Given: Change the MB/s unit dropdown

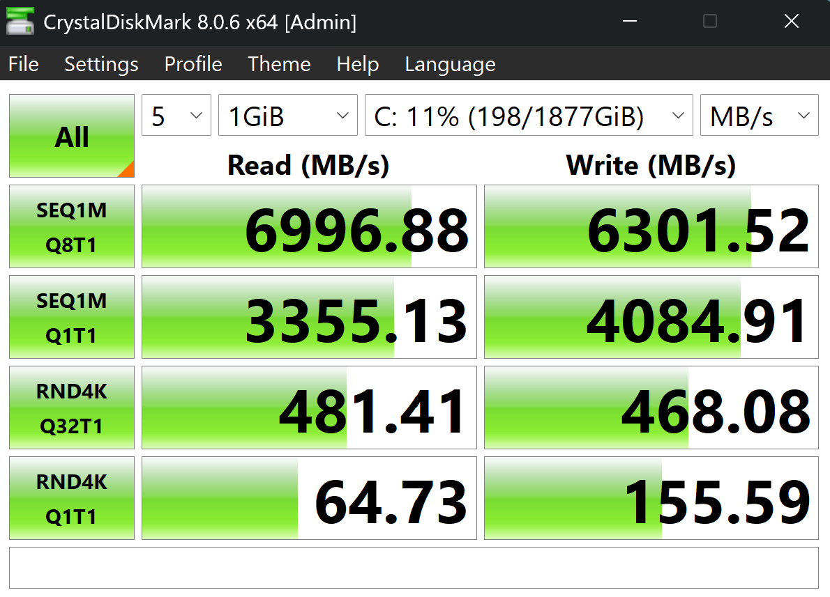Looking at the screenshot, I should pos(759,116).
